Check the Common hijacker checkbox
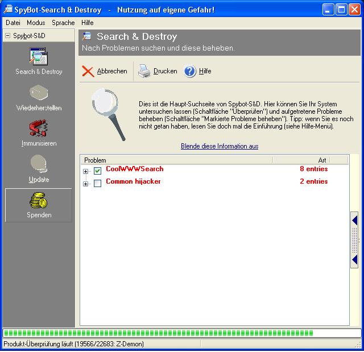 click(97, 183)
